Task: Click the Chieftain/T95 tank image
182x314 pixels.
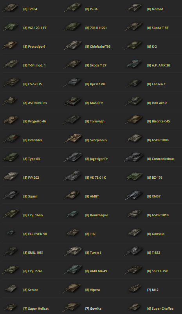Action: [72, 46]
